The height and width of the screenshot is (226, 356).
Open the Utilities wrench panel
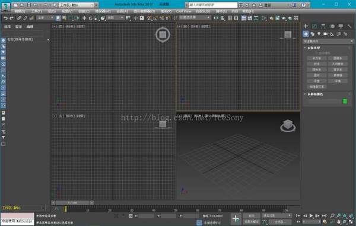pos(349,26)
